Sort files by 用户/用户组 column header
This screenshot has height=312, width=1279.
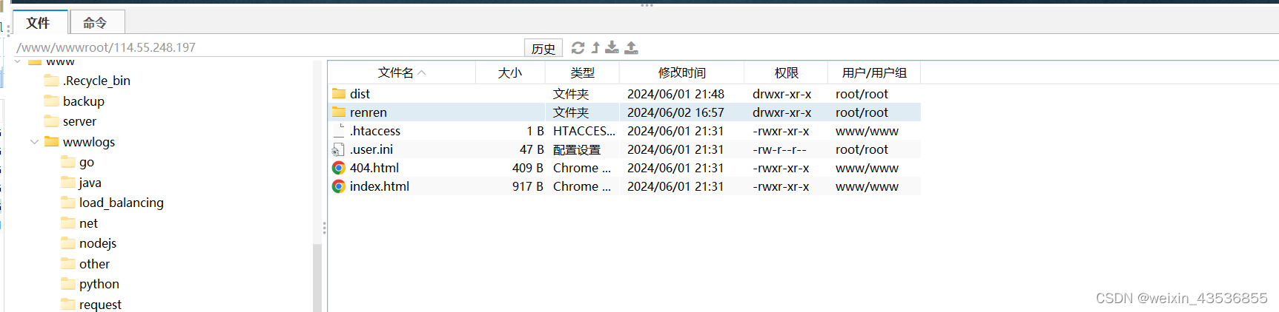[x=874, y=72]
